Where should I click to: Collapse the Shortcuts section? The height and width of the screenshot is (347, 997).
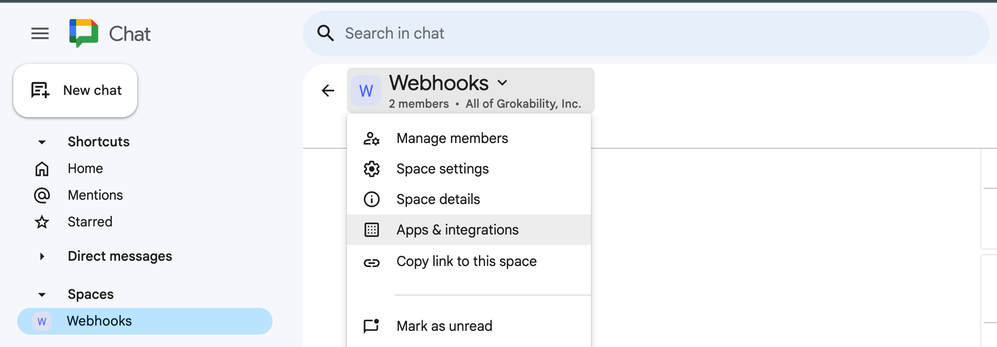(42, 142)
